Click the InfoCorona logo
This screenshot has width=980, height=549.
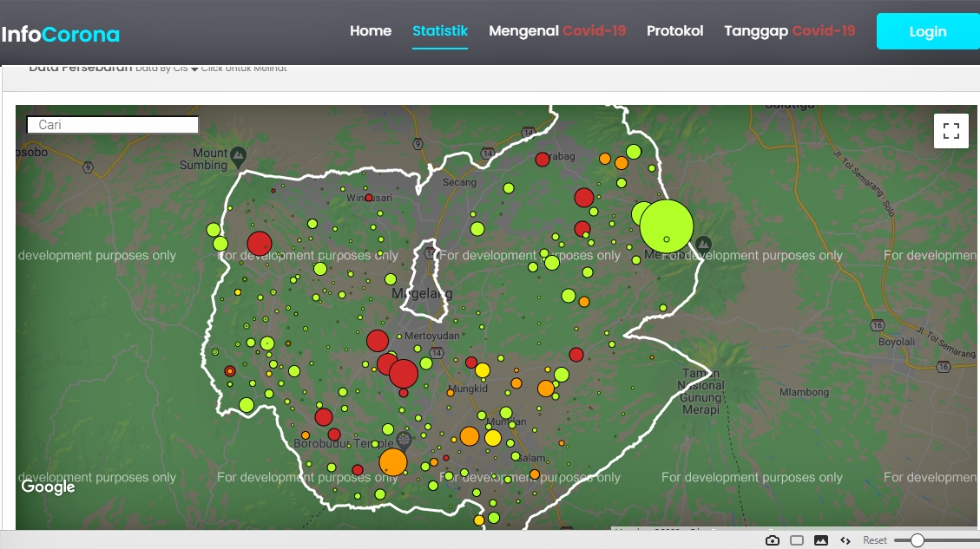point(61,35)
